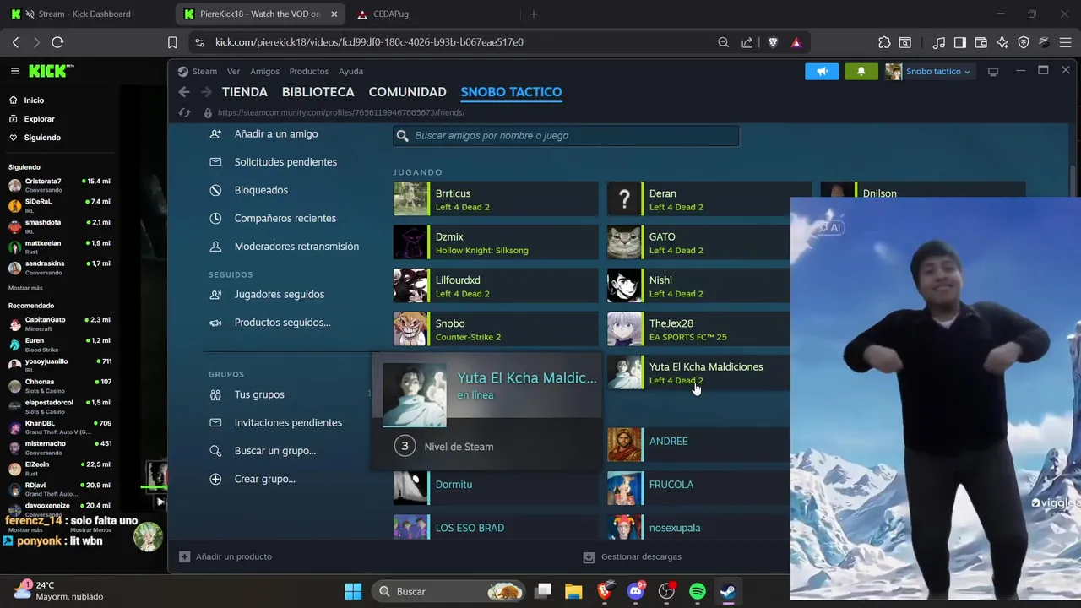Click Añadir a un amigo
The image size is (1081, 608).
[x=275, y=134]
